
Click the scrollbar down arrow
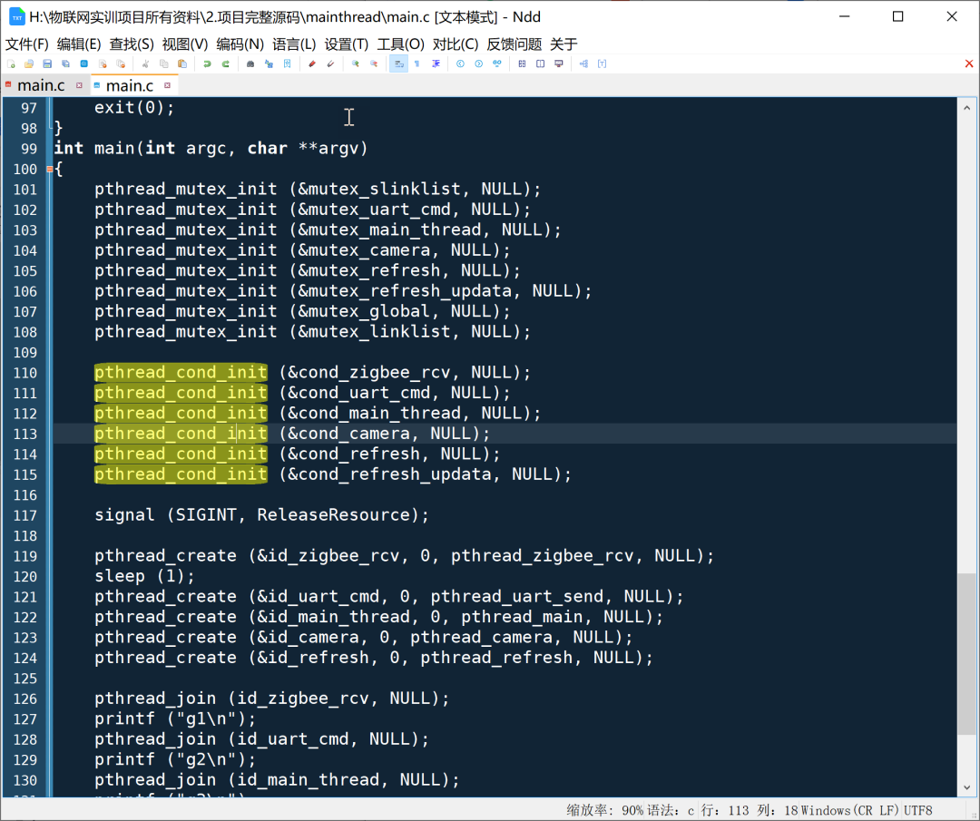coord(965,787)
